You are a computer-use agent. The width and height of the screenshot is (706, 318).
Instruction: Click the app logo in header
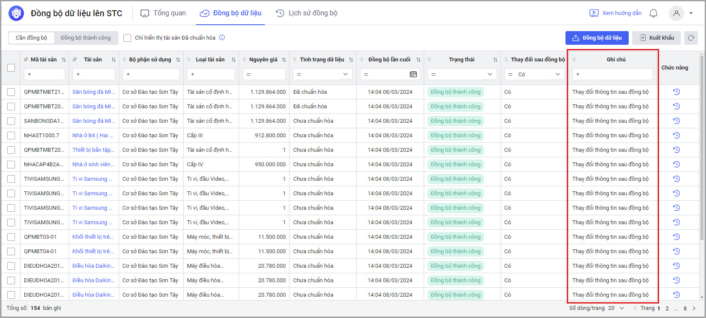click(x=16, y=13)
